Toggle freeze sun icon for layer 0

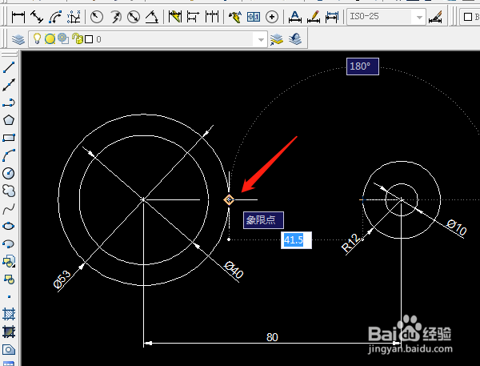[x=50, y=39]
